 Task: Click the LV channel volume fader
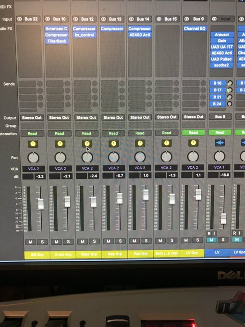pos(223,218)
